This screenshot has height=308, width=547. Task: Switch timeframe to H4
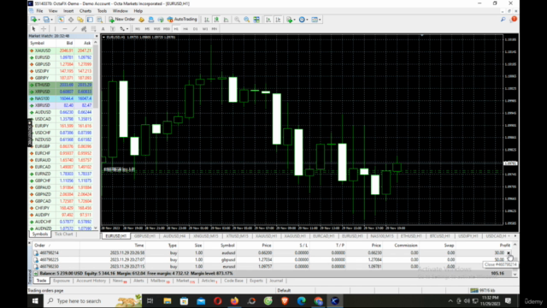coord(185,28)
